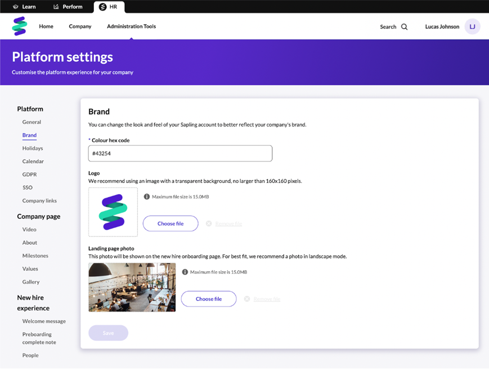Viewport: 489px width, 369px height.
Task: Open the LJ user avatar
Action: [472, 26]
